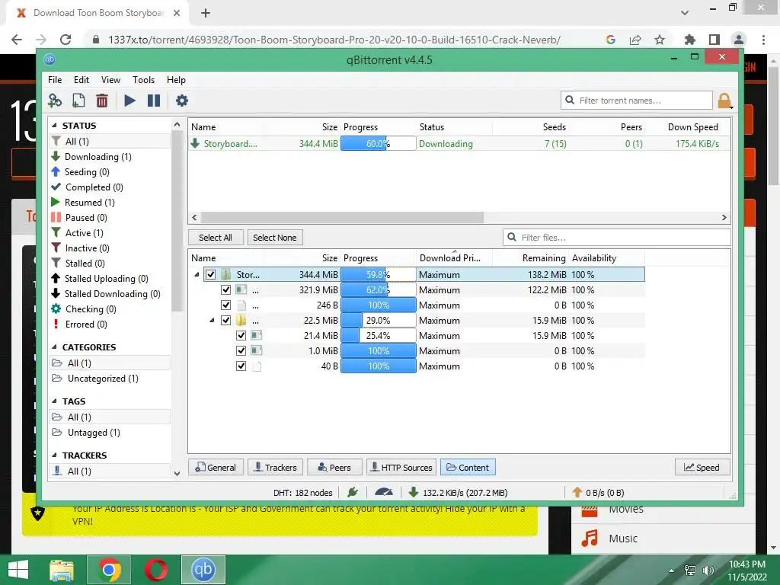Open Options with the gear icon
The height and width of the screenshot is (585, 780).
coord(182,101)
